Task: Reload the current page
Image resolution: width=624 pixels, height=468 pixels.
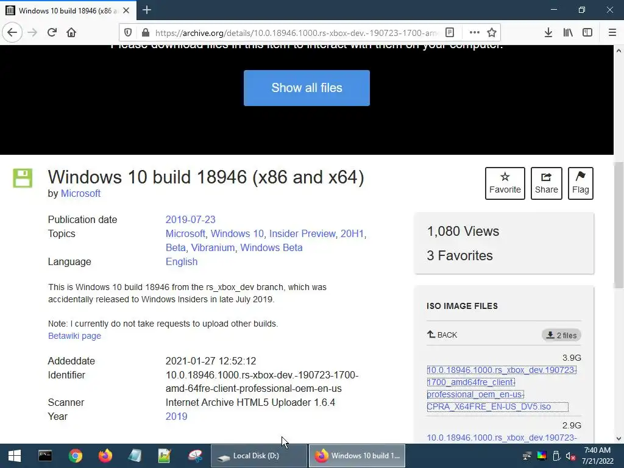Action: click(x=52, y=32)
